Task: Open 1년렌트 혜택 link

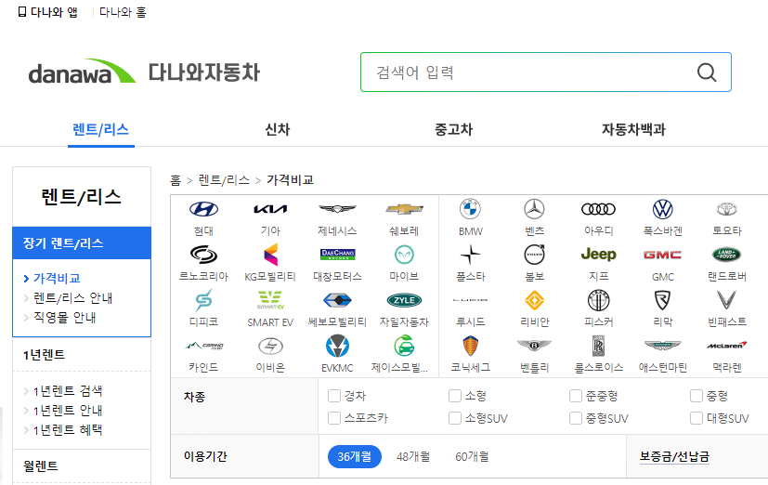Action: click(x=68, y=430)
